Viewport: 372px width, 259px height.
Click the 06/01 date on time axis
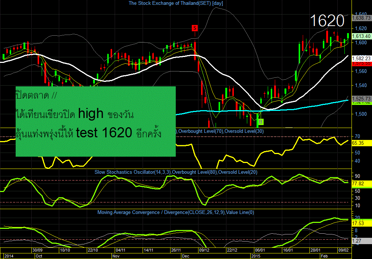click(x=260, y=250)
